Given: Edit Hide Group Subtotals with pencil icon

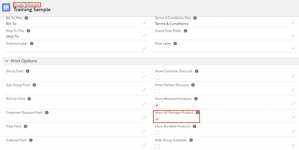Looking at the screenshot, I should click(293, 145).
